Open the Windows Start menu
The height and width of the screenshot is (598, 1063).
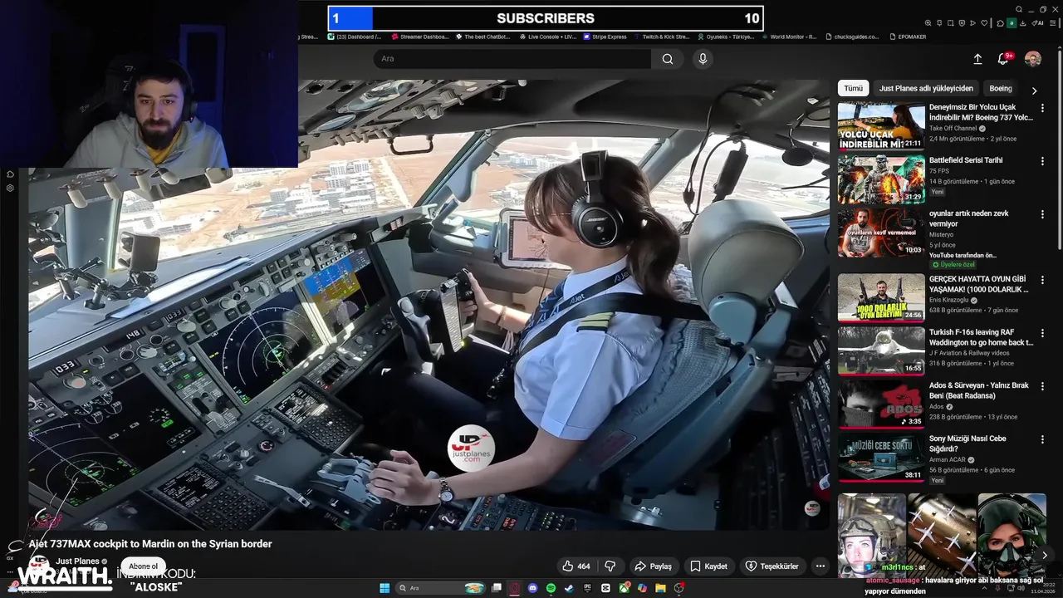(x=385, y=588)
